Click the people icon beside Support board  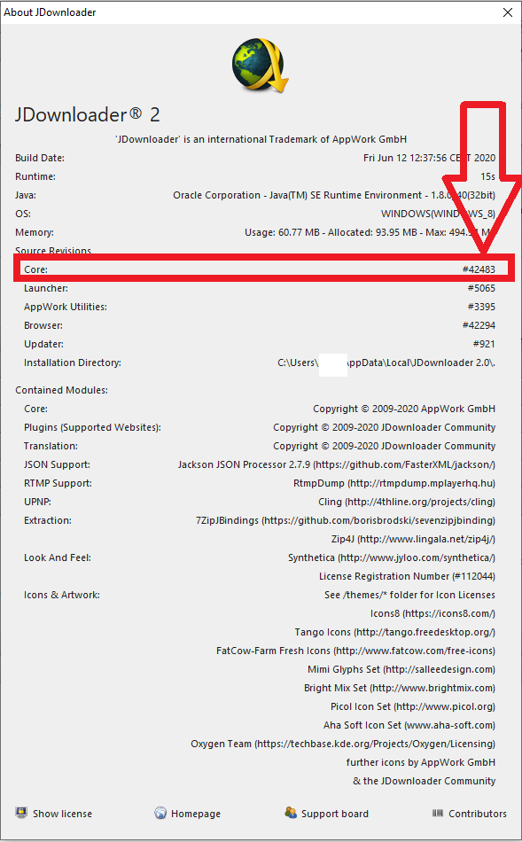pyautogui.click(x=291, y=813)
